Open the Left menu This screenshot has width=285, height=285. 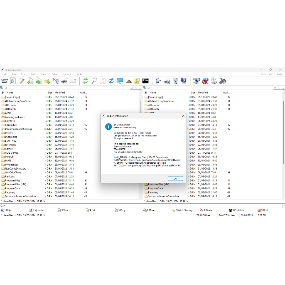click(4, 74)
